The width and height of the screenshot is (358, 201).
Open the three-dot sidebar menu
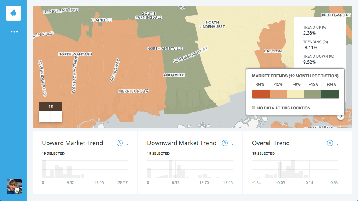(x=14, y=32)
